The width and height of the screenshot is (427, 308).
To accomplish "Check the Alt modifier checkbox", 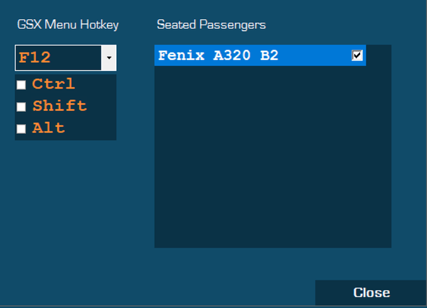I will tap(21, 129).
